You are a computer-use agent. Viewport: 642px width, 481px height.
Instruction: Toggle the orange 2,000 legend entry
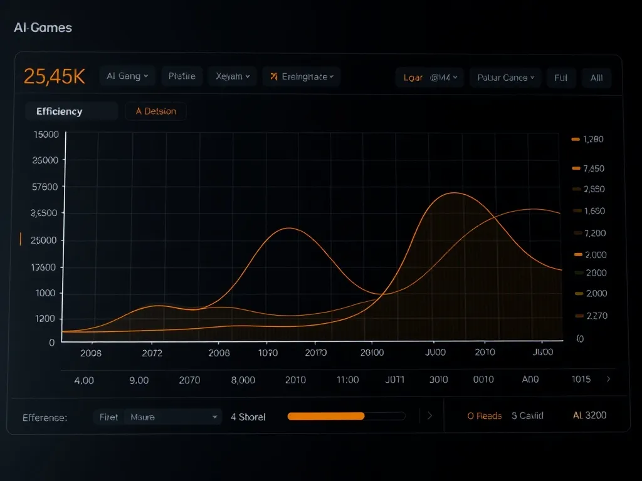[591, 255]
